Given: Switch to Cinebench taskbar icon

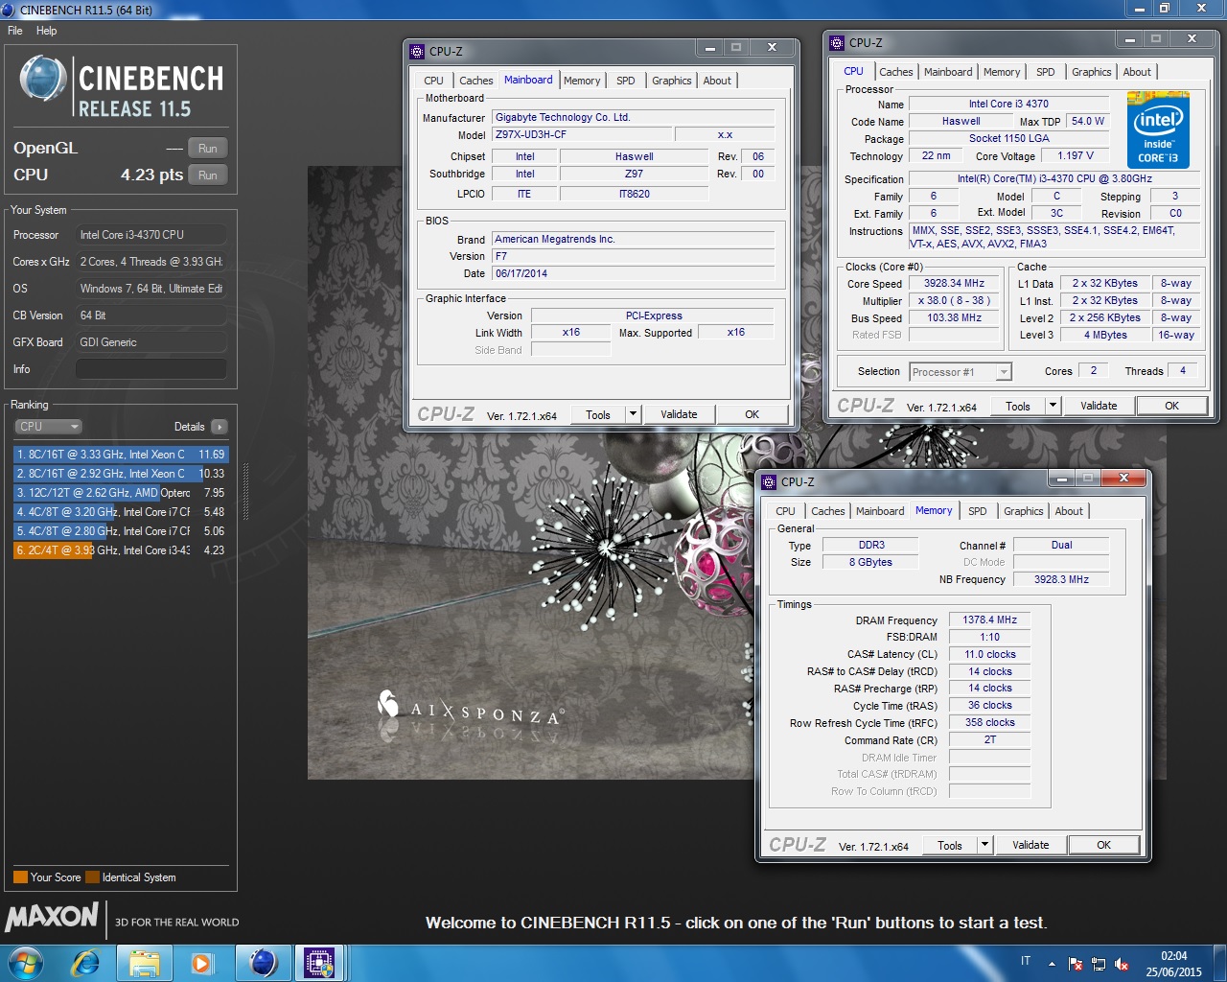Looking at the screenshot, I should coord(264,963).
